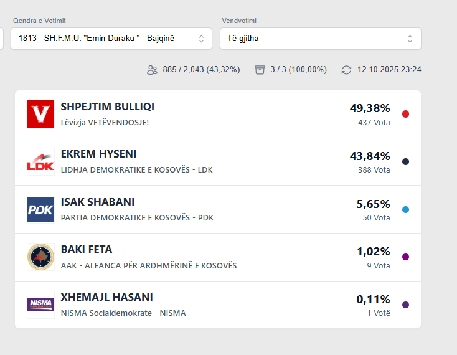Click the purple AAK color dot

coord(406,257)
